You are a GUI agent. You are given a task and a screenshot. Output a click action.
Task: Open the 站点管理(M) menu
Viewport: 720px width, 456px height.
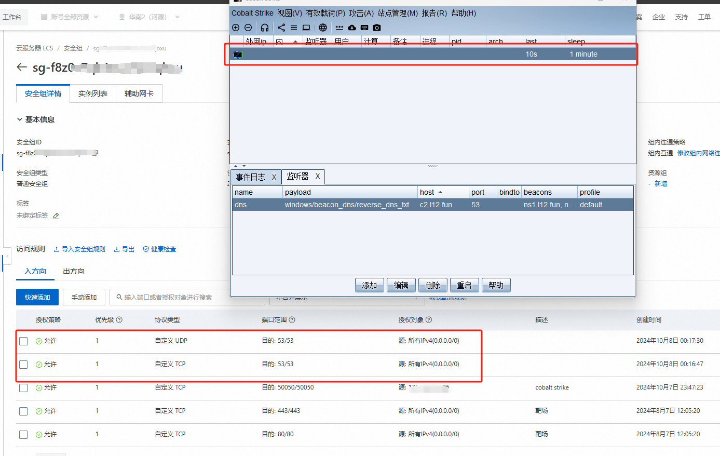398,13
